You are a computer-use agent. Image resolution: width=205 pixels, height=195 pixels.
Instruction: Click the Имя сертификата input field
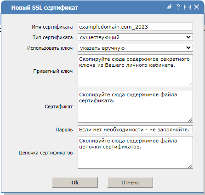coord(135,27)
